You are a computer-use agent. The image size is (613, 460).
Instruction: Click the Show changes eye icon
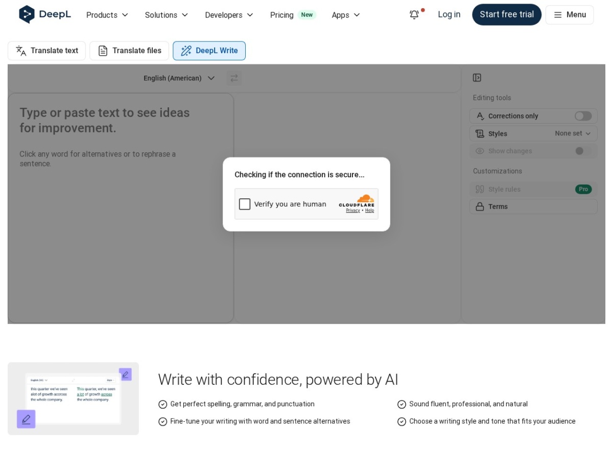[x=480, y=151]
